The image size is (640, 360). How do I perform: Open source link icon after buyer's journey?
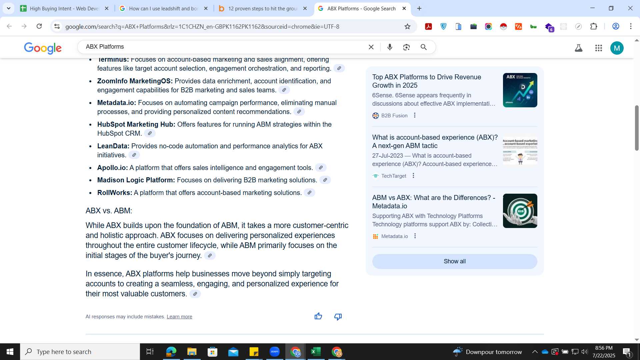click(210, 256)
